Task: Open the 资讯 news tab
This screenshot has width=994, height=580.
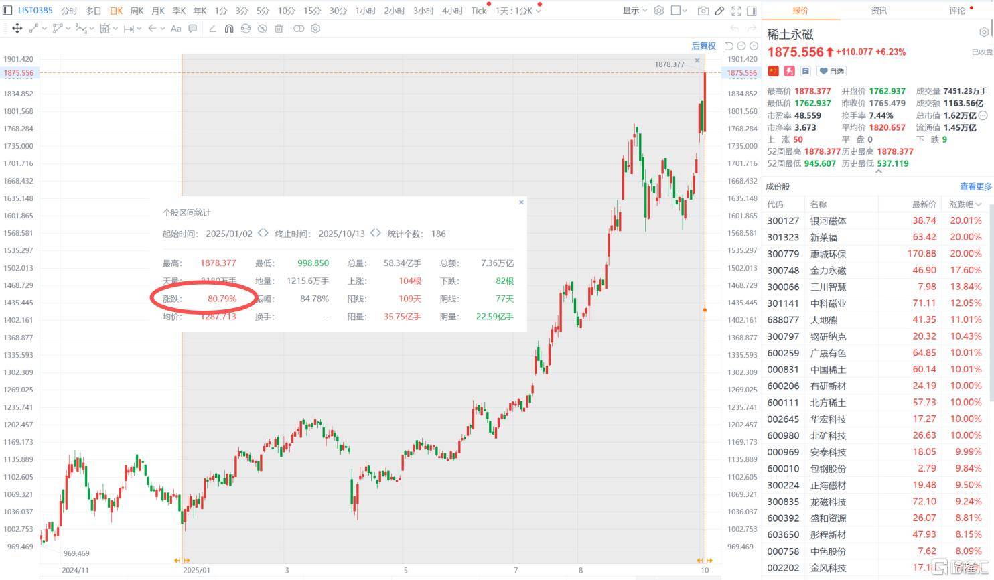Action: 879,11
